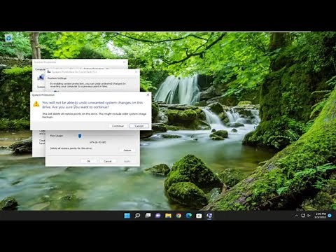Expand the hidden tray icons chevron
This screenshot has height=252, width=336.
[x=296, y=216]
